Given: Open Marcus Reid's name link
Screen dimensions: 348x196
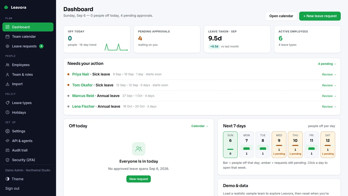Looking at the screenshot, I should pyautogui.click(x=83, y=96).
